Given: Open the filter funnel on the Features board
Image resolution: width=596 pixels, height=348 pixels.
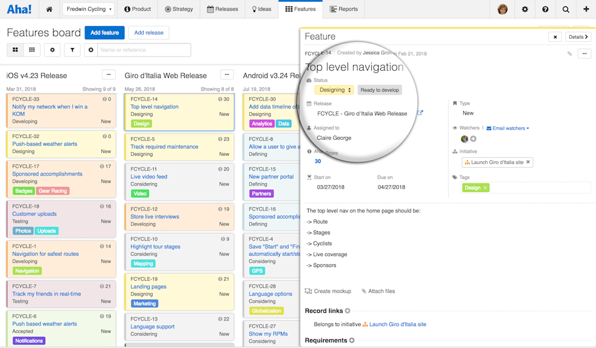Looking at the screenshot, I should pyautogui.click(x=72, y=50).
